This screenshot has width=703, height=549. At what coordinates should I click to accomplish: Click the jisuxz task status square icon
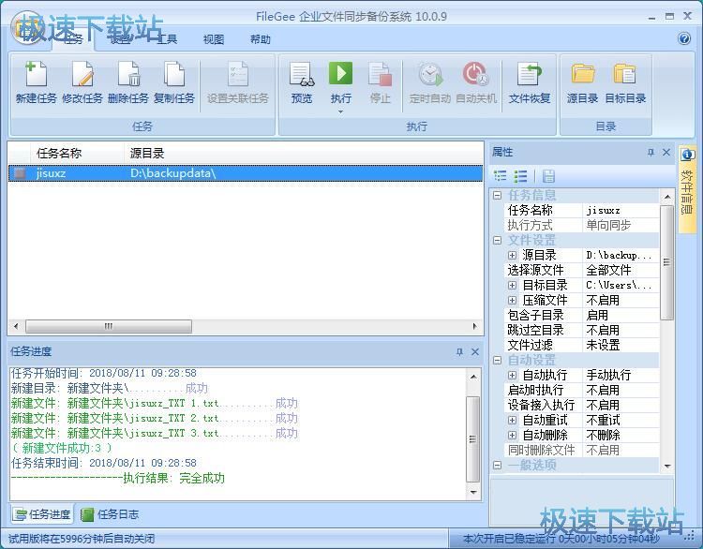point(20,173)
